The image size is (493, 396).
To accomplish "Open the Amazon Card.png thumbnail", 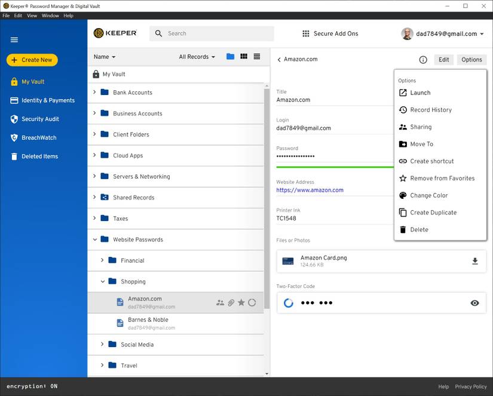I will pyautogui.click(x=287, y=261).
